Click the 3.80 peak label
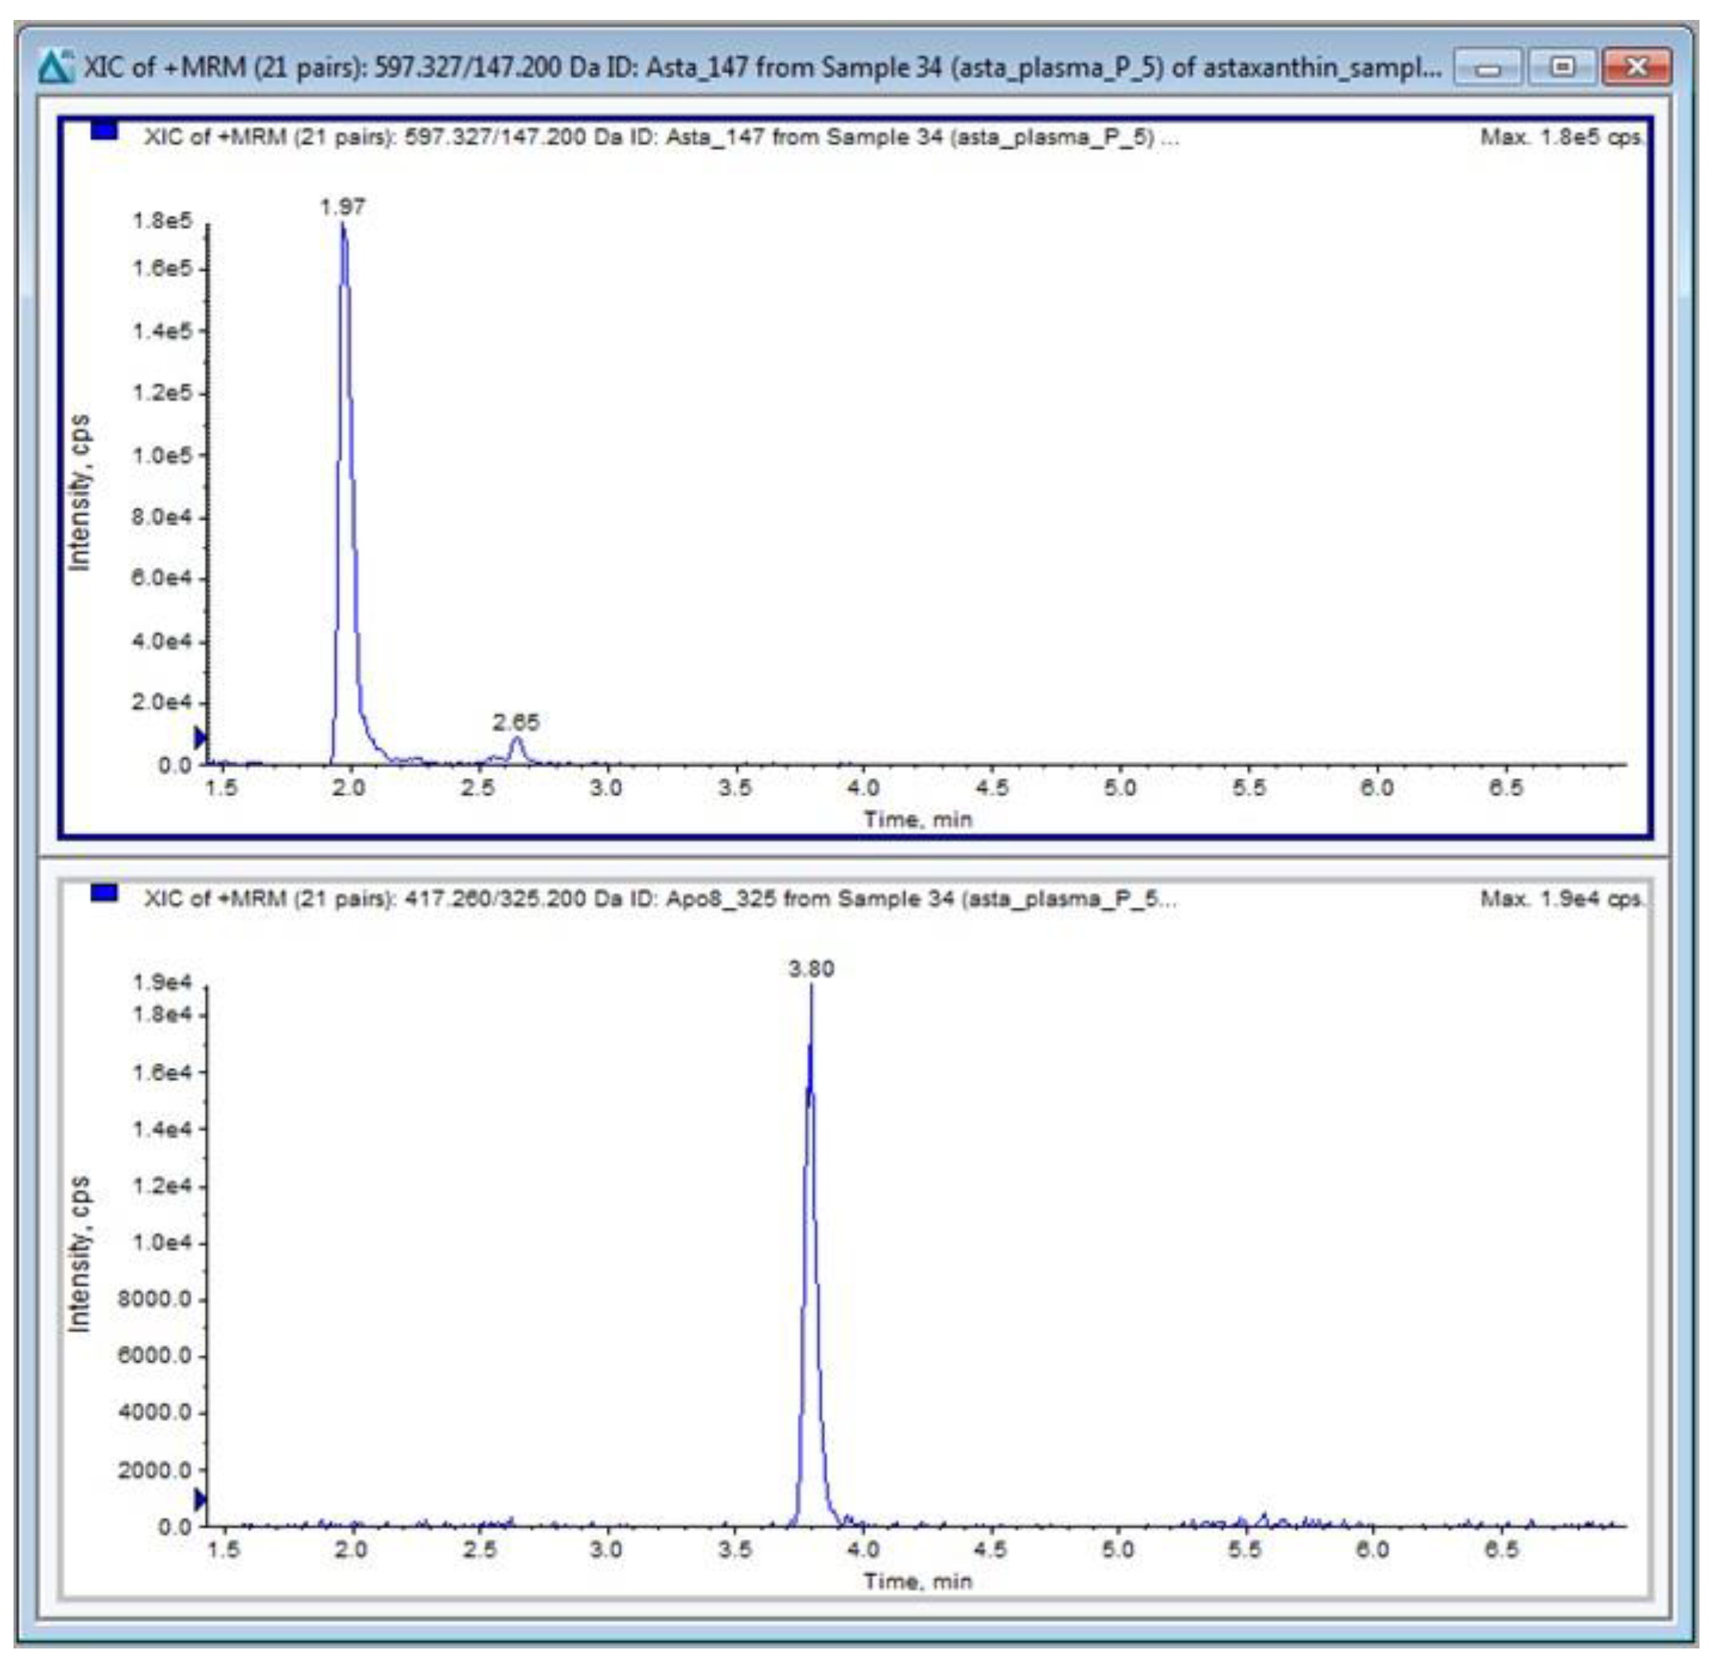Viewport: 1713px width, 1658px height. point(811,968)
